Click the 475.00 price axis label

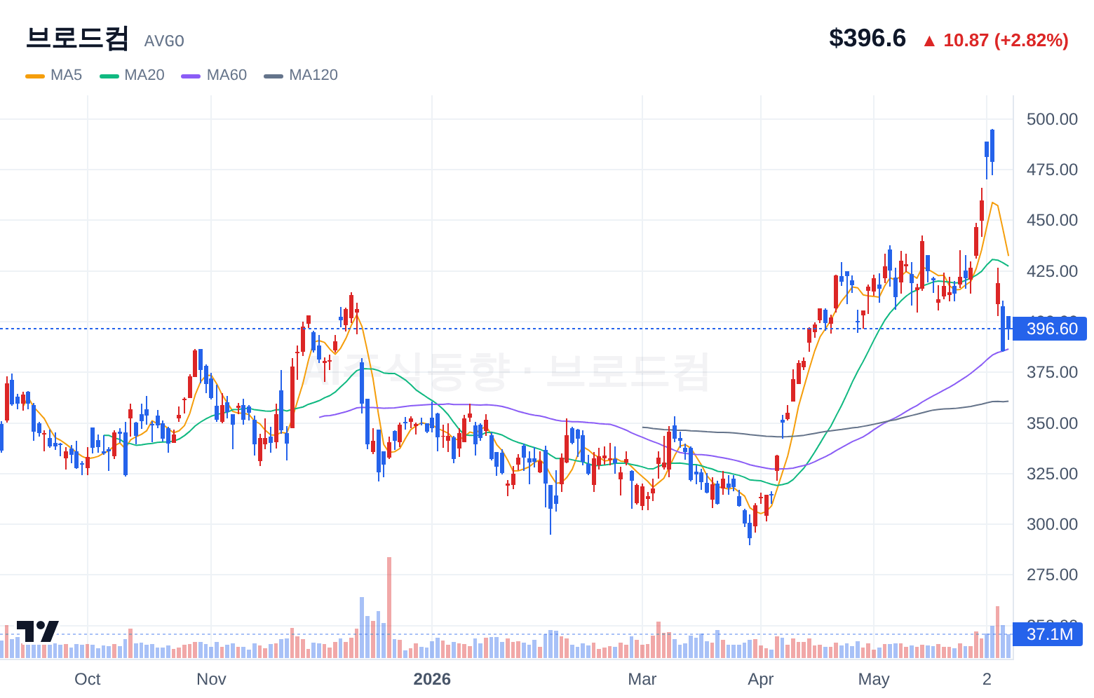coord(1052,170)
